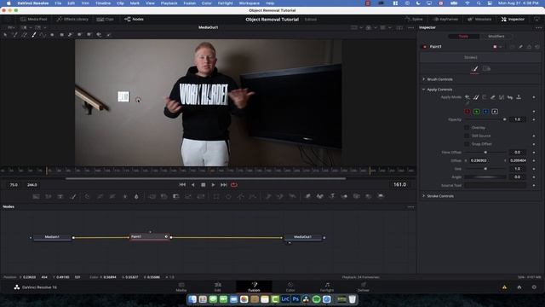The image size is (545, 307).
Task: Click the lock icon in Paint1 header
Action: click(x=529, y=47)
